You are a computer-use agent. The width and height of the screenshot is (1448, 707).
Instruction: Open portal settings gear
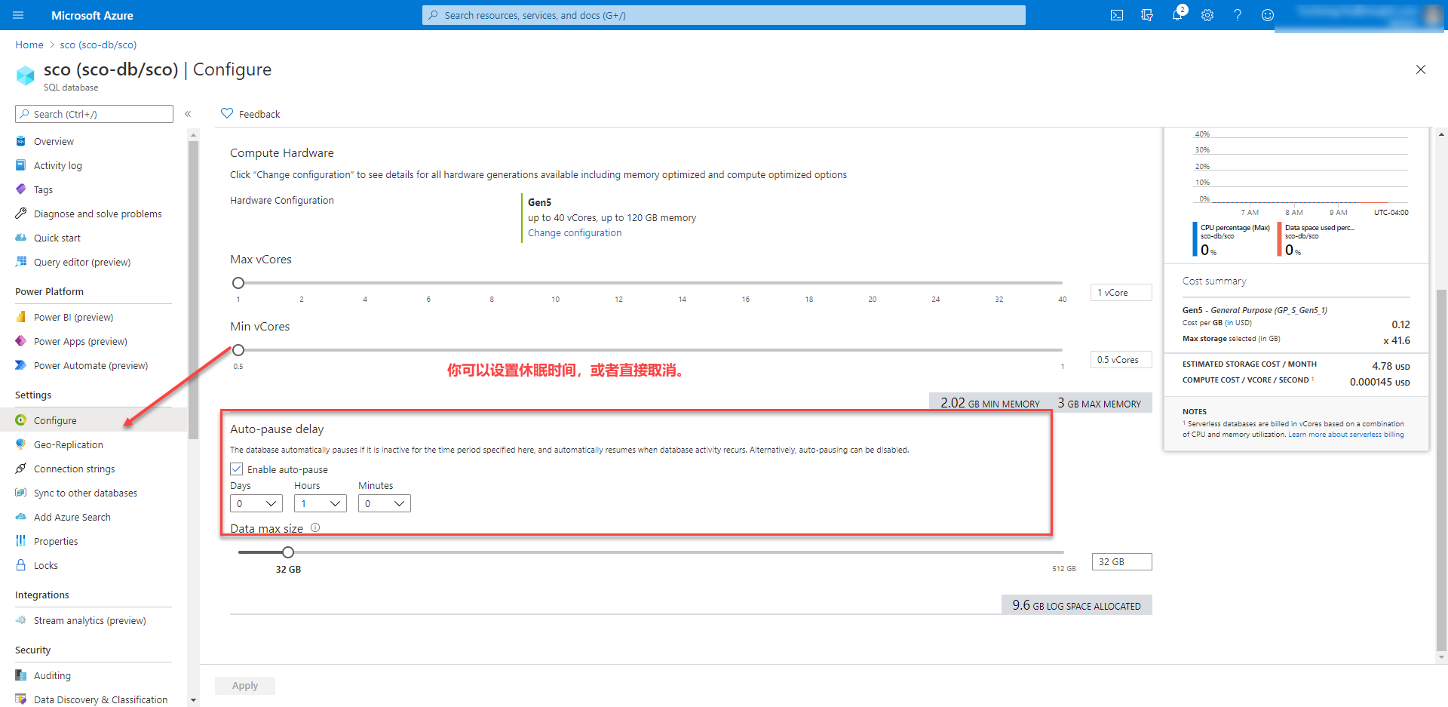[1207, 15]
